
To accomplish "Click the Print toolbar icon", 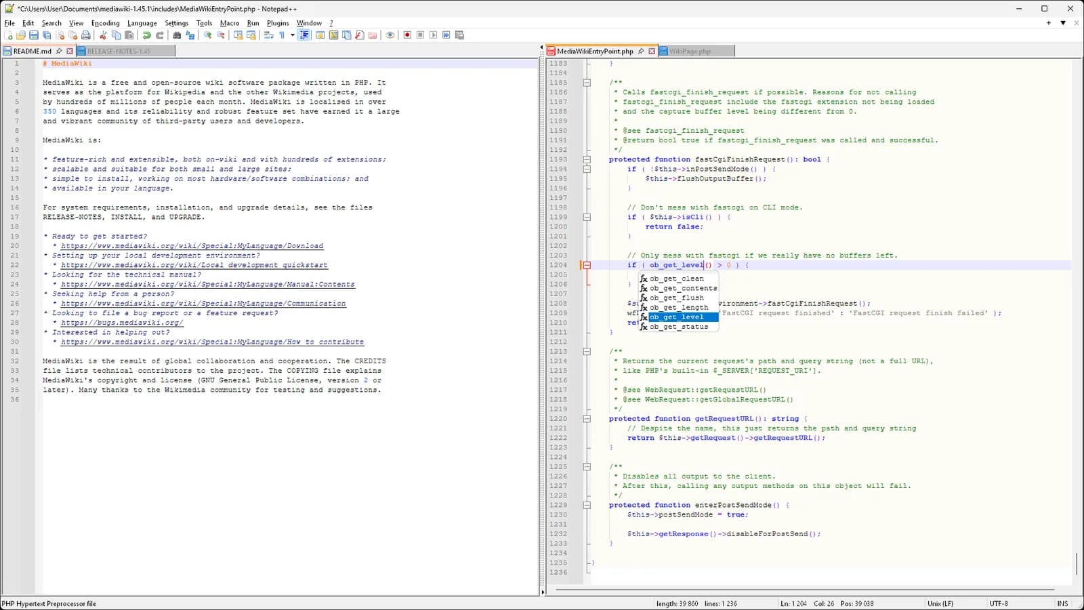I will (x=86, y=35).
